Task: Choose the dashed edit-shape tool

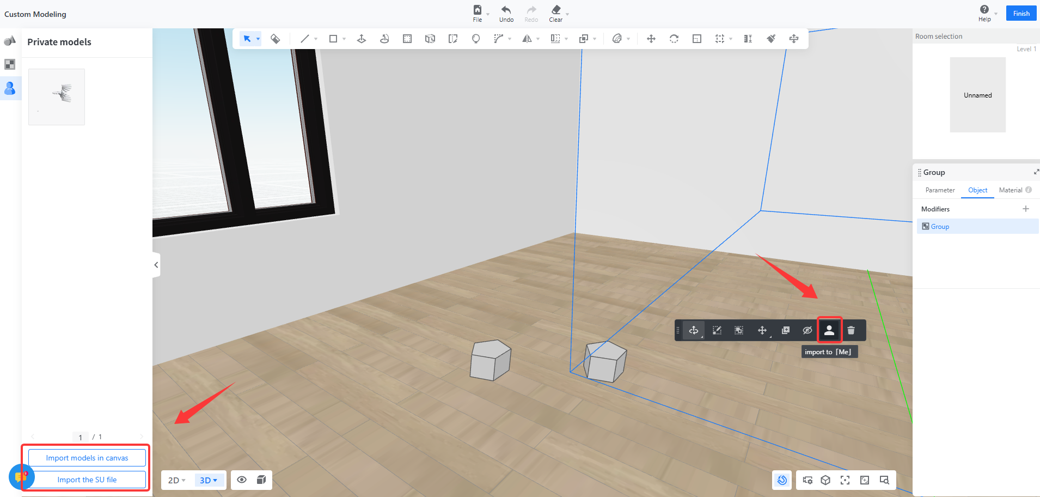Action: (x=453, y=39)
